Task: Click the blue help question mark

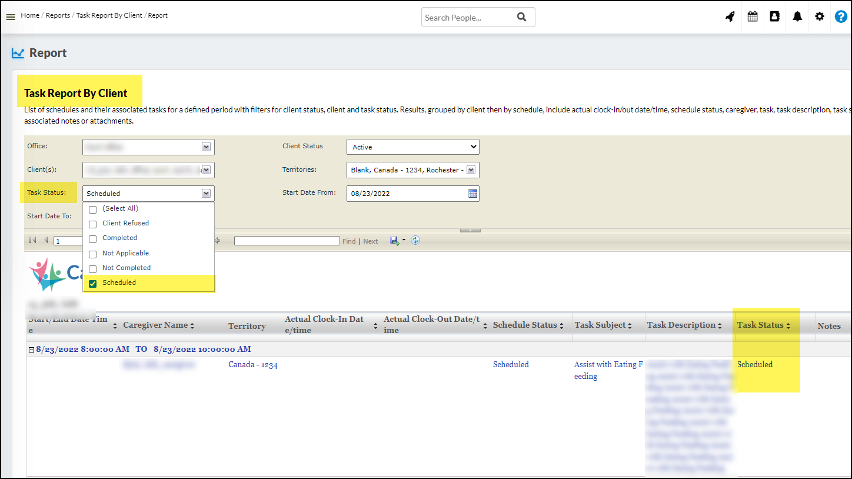Action: (841, 17)
